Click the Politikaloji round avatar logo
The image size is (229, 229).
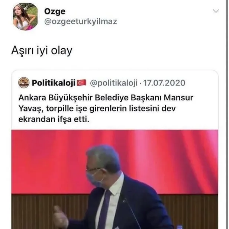pos(24,83)
